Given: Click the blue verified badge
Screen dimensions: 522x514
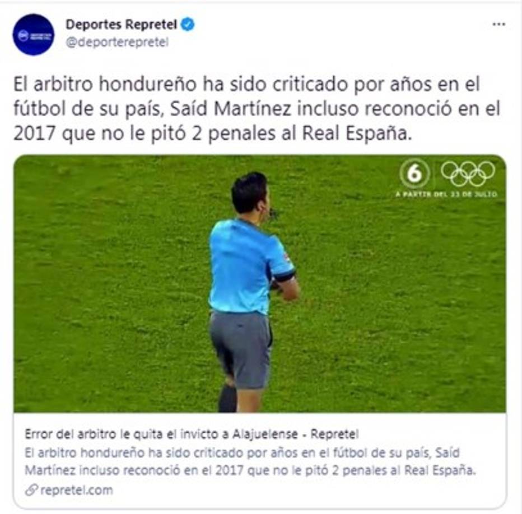Looking at the screenshot, I should (188, 24).
